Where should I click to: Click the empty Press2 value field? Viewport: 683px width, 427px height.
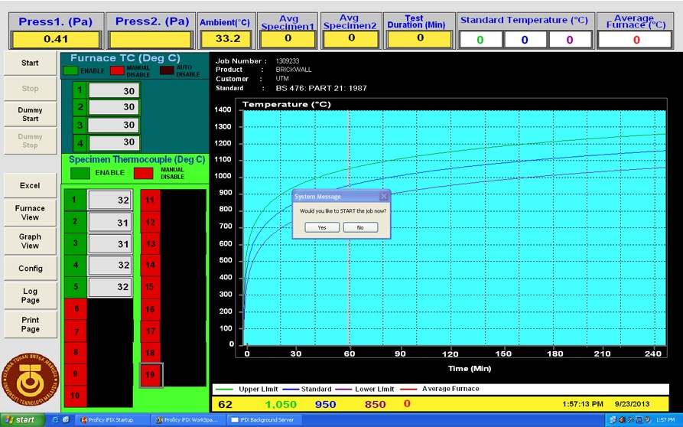[150, 39]
